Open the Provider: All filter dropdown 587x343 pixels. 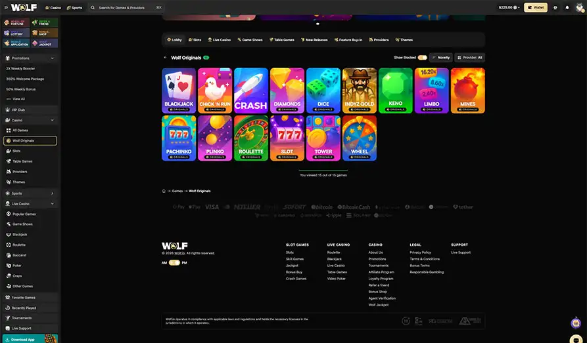(470, 58)
